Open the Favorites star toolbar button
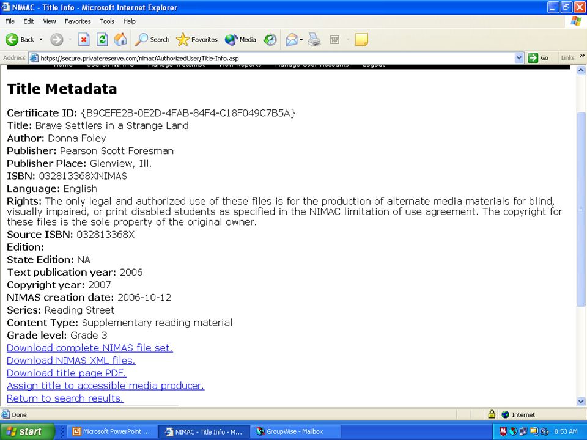The width and height of the screenshot is (587, 440). click(x=197, y=39)
